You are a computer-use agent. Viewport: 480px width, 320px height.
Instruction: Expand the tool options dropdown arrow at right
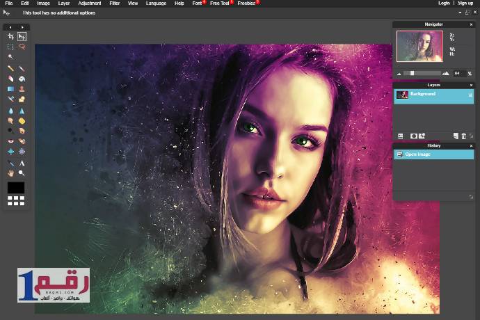tap(460, 13)
